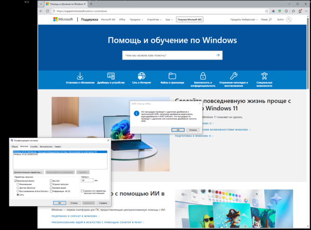Click the Поиск magnifier icon
This screenshot has width=311, height=230.
[270, 19]
